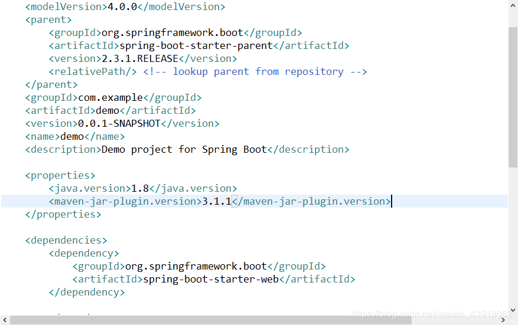Click com.example groupId value

click(110, 98)
